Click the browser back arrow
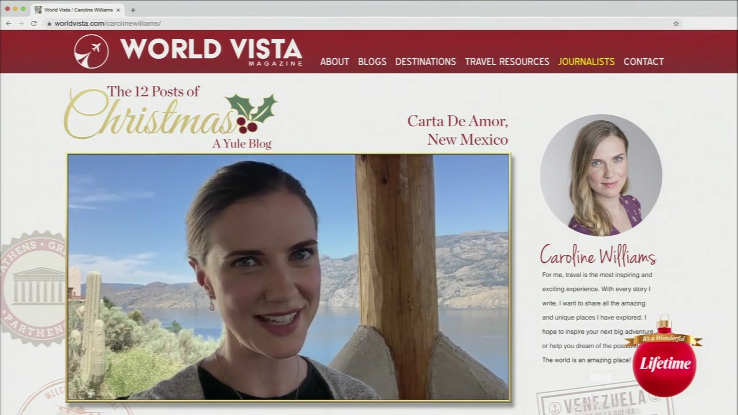738x415 pixels. [8, 24]
